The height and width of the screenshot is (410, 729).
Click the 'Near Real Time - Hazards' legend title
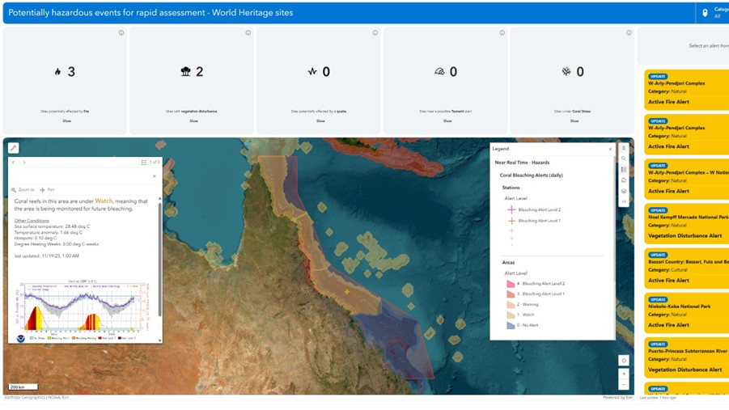coord(522,163)
